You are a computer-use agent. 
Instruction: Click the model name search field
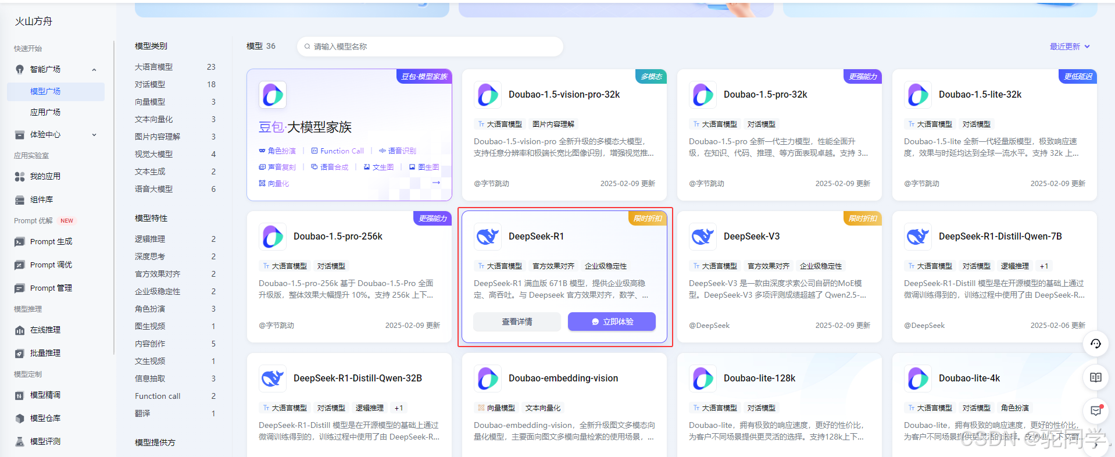click(x=430, y=47)
